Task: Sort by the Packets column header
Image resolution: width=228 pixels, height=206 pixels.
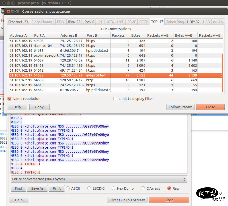Action: (x=120, y=35)
